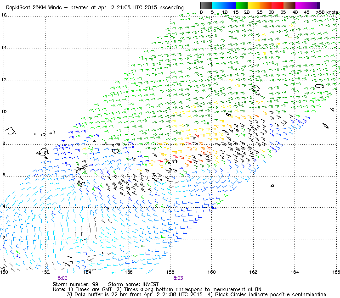Click the '>50 knots' legend label
This screenshot has width=340, height=298.
[327, 12]
